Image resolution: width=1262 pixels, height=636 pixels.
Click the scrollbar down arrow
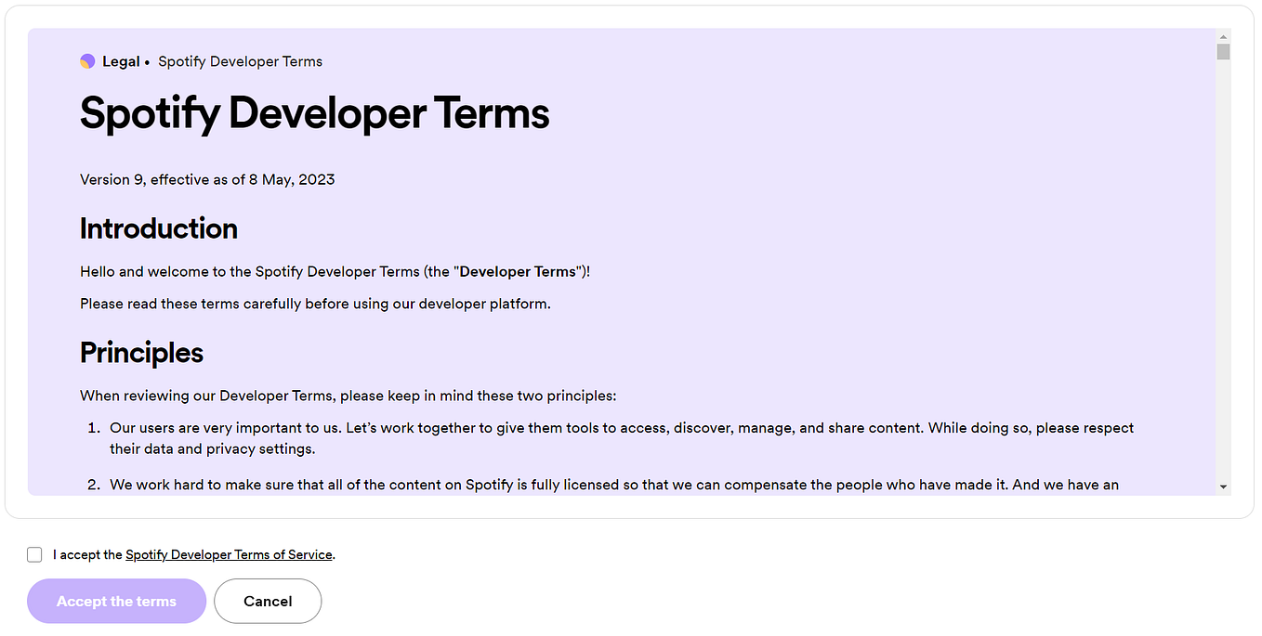[1223, 484]
